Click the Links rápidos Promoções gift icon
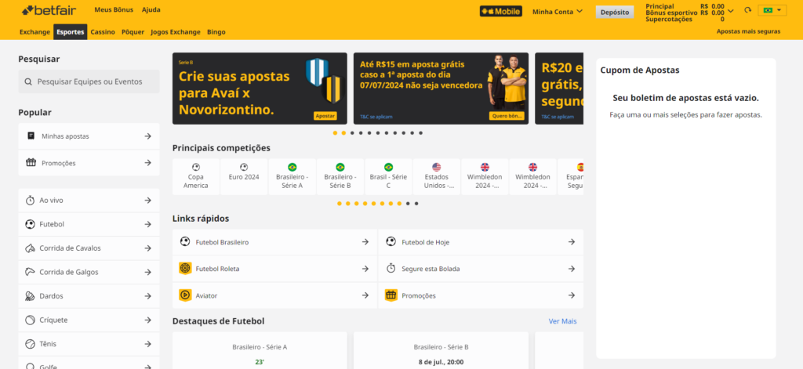The height and width of the screenshot is (369, 803). coord(391,295)
